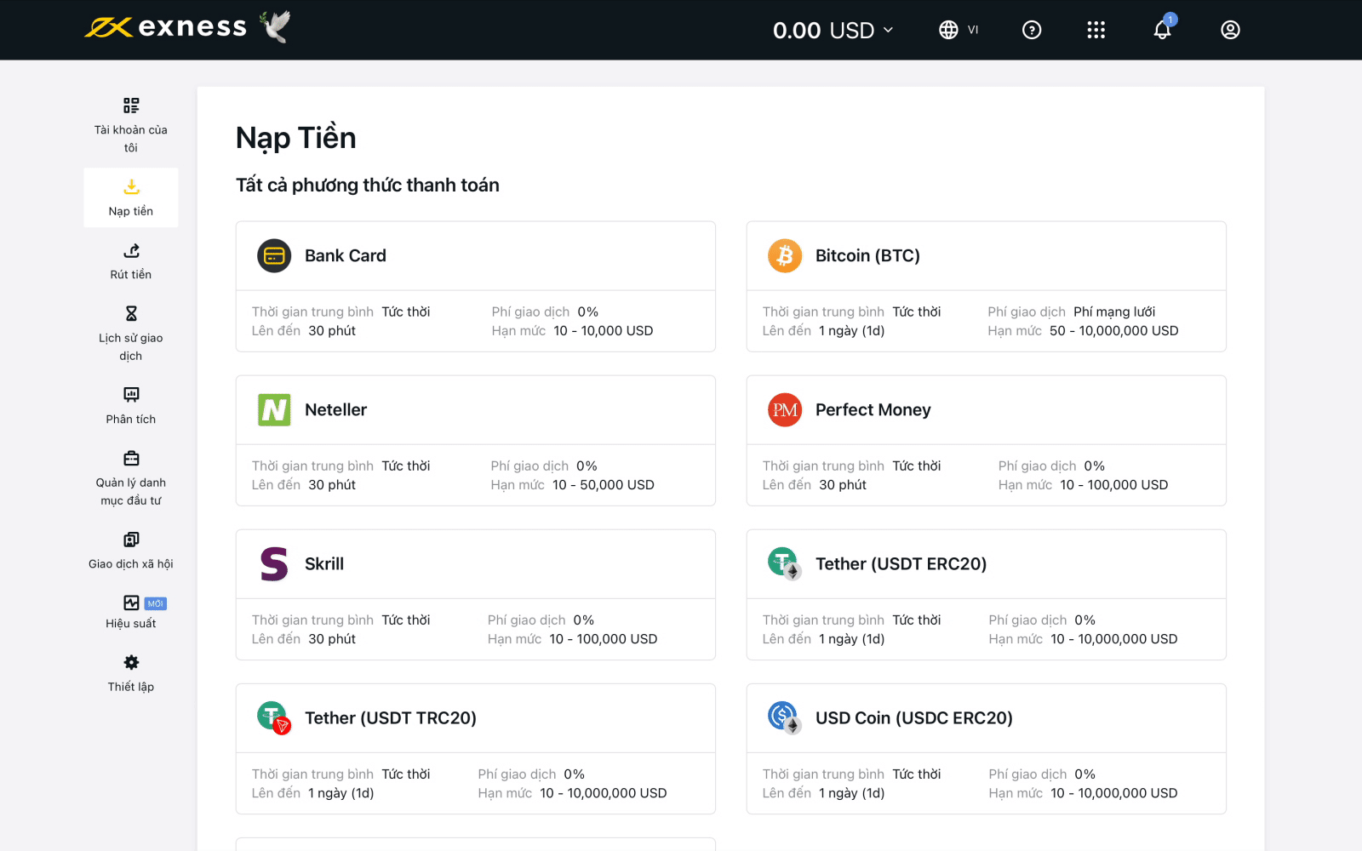
Task: Click the Bitcoin (BTC) orange icon
Action: point(785,256)
